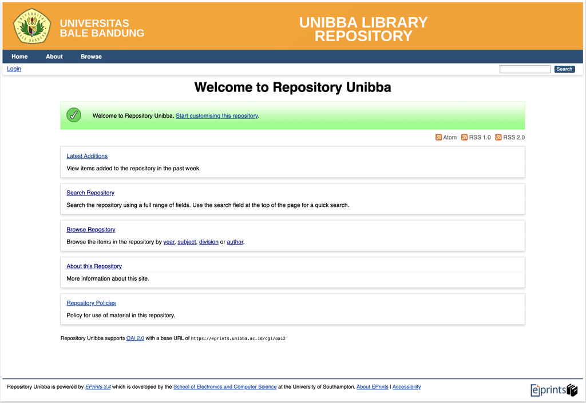Click the RSS 2.0 feed label
This screenshot has height=403, width=586.
[514, 137]
